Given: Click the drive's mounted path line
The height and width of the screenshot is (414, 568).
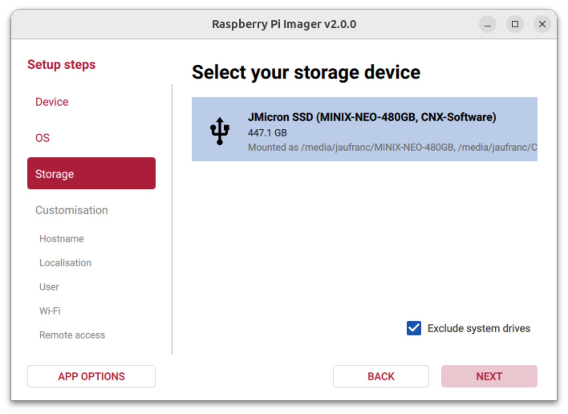Looking at the screenshot, I should (392, 147).
